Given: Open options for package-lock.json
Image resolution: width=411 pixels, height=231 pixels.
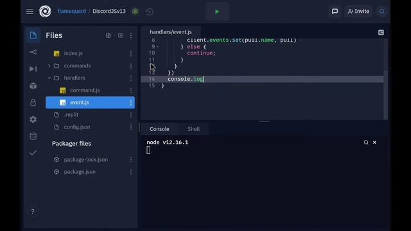Looking at the screenshot, I should click(x=131, y=160).
